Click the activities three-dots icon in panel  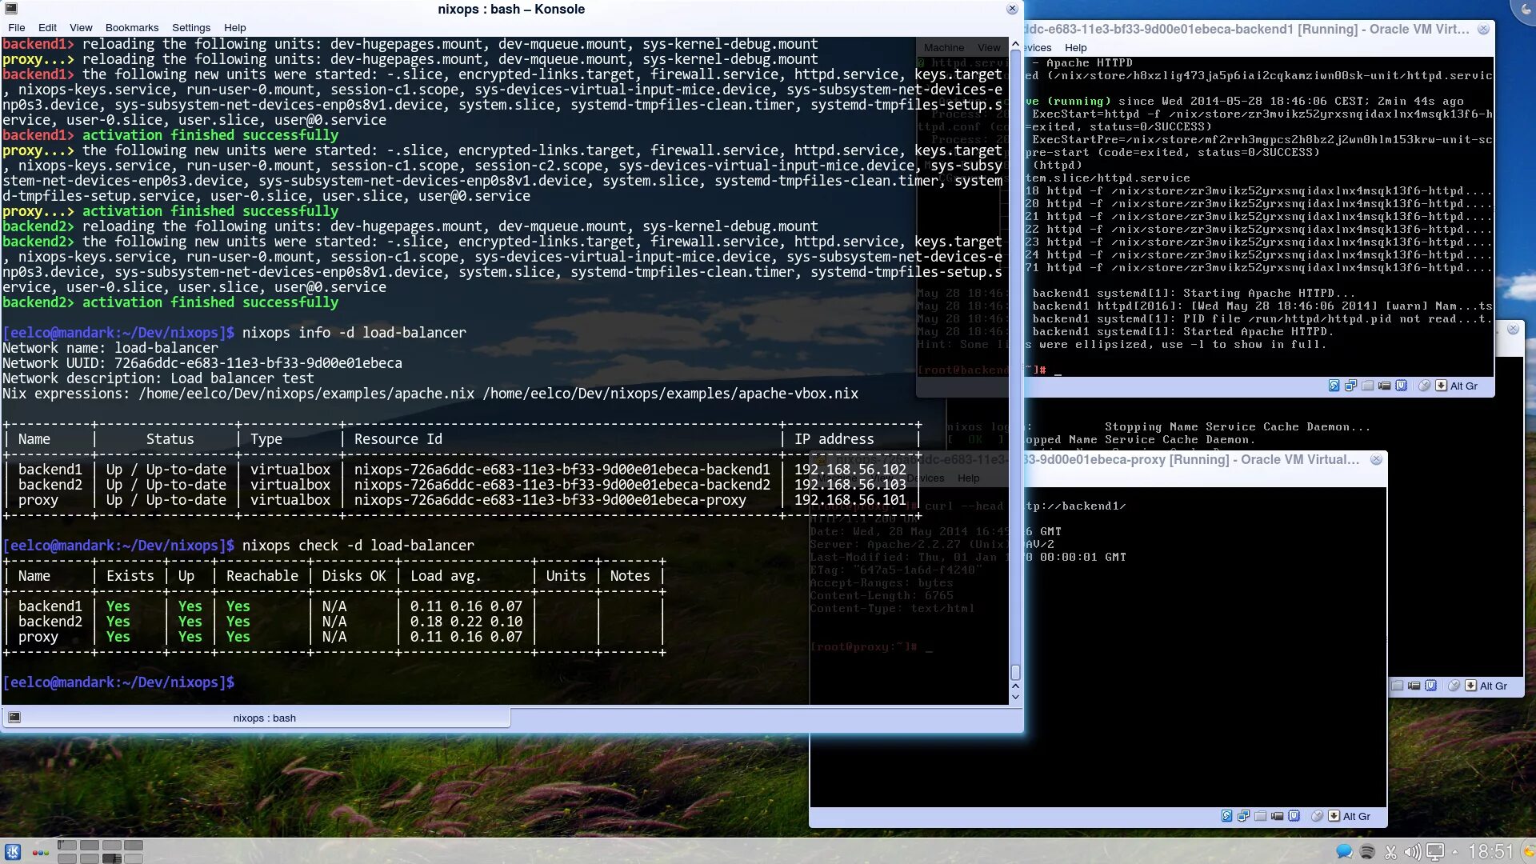point(41,853)
